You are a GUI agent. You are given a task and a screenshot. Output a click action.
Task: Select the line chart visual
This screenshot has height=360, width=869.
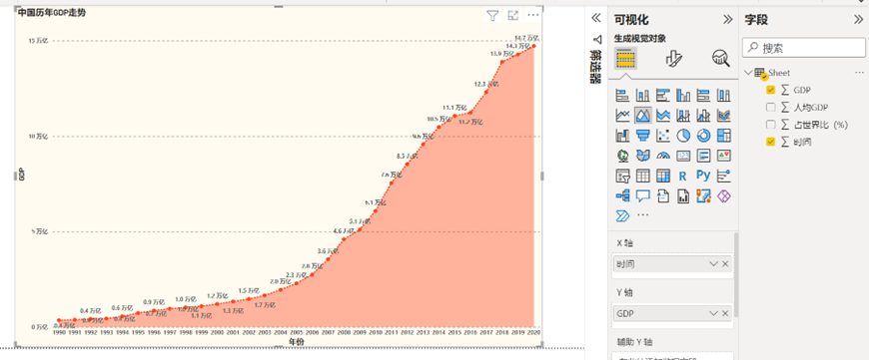point(623,115)
